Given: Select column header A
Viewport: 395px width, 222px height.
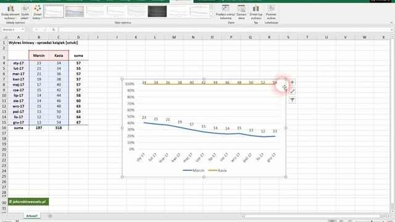Looking at the screenshot, I should pos(19,37).
